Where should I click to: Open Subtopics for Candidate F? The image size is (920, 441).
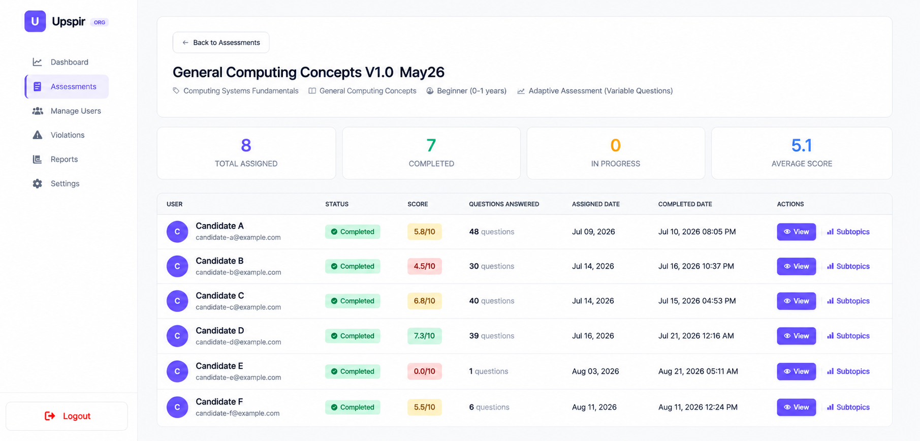pos(848,407)
